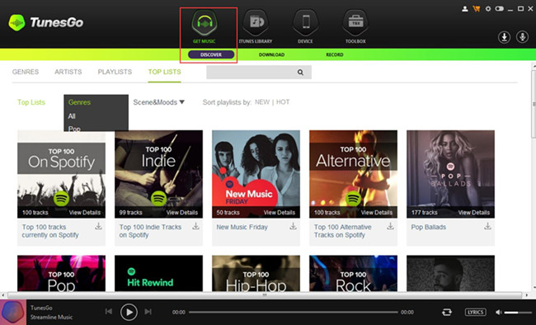Open the Top 100 Rock playlist thumbnail
This screenshot has width=536, height=325.
[x=353, y=273]
